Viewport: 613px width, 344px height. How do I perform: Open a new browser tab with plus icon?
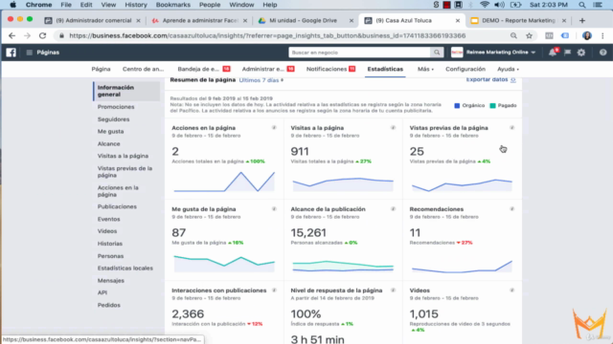582,21
